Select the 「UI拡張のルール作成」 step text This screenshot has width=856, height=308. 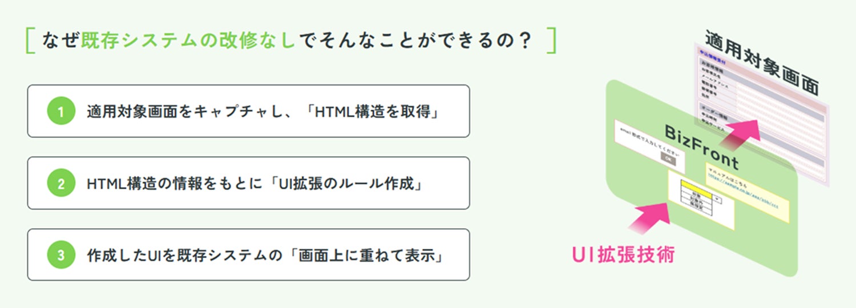click(346, 183)
